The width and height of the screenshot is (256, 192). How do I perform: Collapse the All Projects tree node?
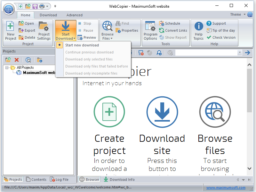click(7, 68)
